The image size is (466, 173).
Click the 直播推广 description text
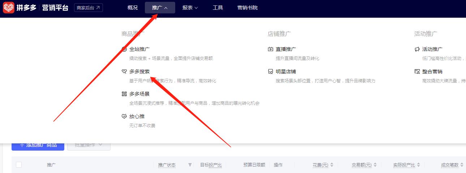click(x=297, y=59)
